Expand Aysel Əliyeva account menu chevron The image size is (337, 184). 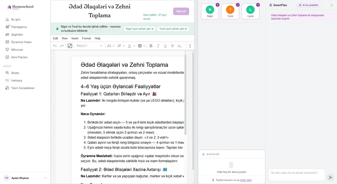click(x=45, y=178)
